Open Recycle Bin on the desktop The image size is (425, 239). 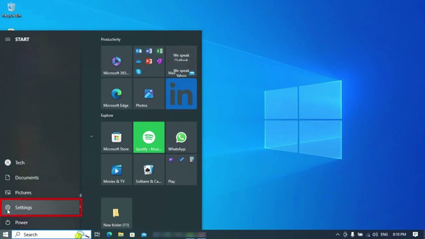coord(11,10)
